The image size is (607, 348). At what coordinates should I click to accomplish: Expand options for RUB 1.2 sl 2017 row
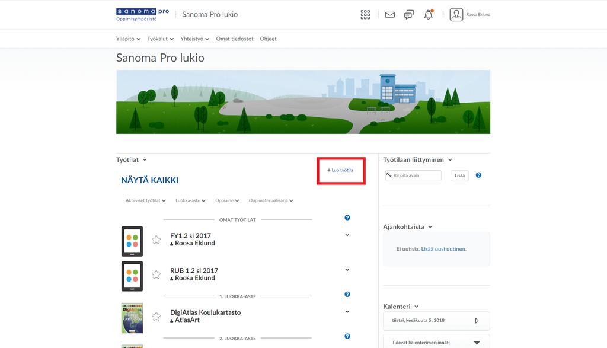click(347, 270)
